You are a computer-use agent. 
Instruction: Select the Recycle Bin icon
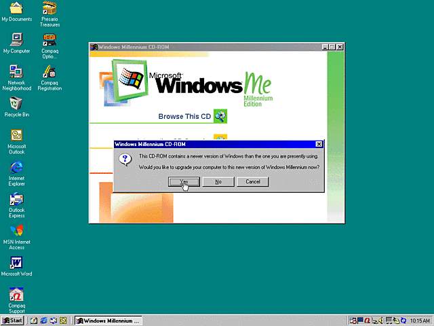point(16,107)
